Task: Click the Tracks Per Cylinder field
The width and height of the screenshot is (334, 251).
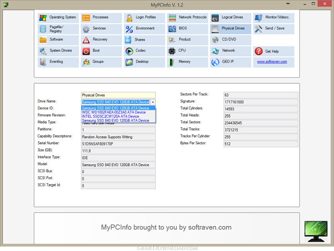Action: click(x=261, y=137)
